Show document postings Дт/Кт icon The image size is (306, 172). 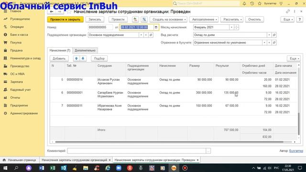click(135, 19)
